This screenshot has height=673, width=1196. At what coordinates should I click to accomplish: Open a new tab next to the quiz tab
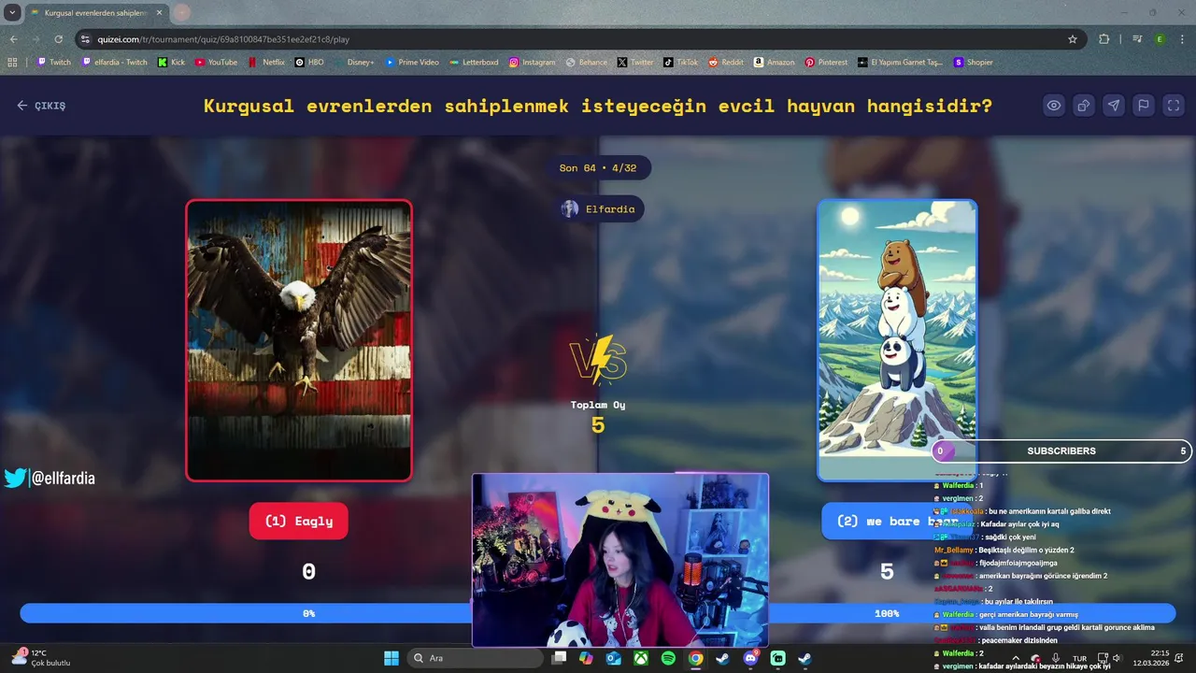click(x=182, y=13)
